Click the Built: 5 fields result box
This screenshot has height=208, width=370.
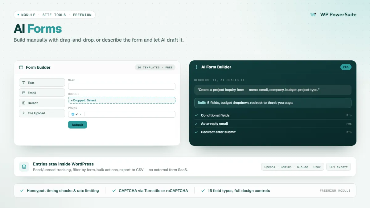[273, 103]
